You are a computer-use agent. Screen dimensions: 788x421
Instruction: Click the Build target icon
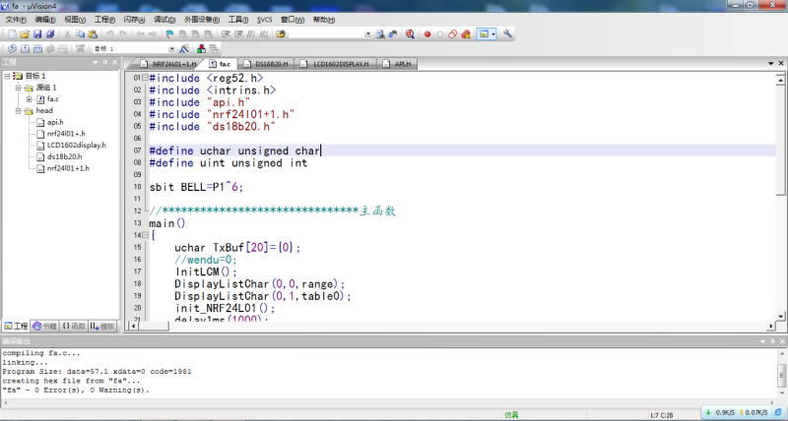pos(25,48)
